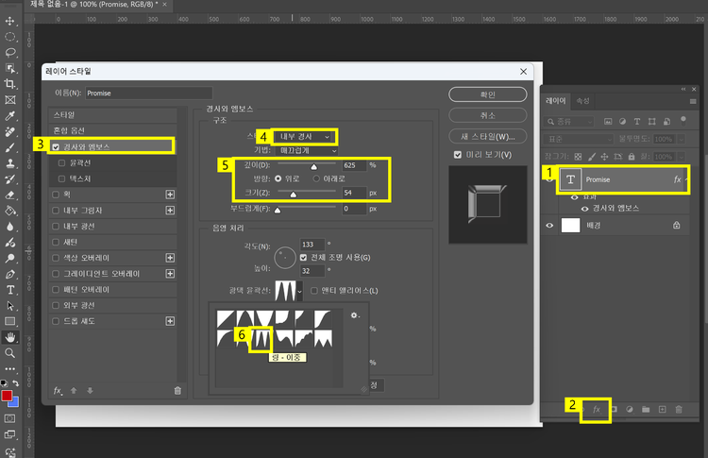The image size is (708, 458).
Task: Select the Eyedropper tool
Action: pos(10,116)
